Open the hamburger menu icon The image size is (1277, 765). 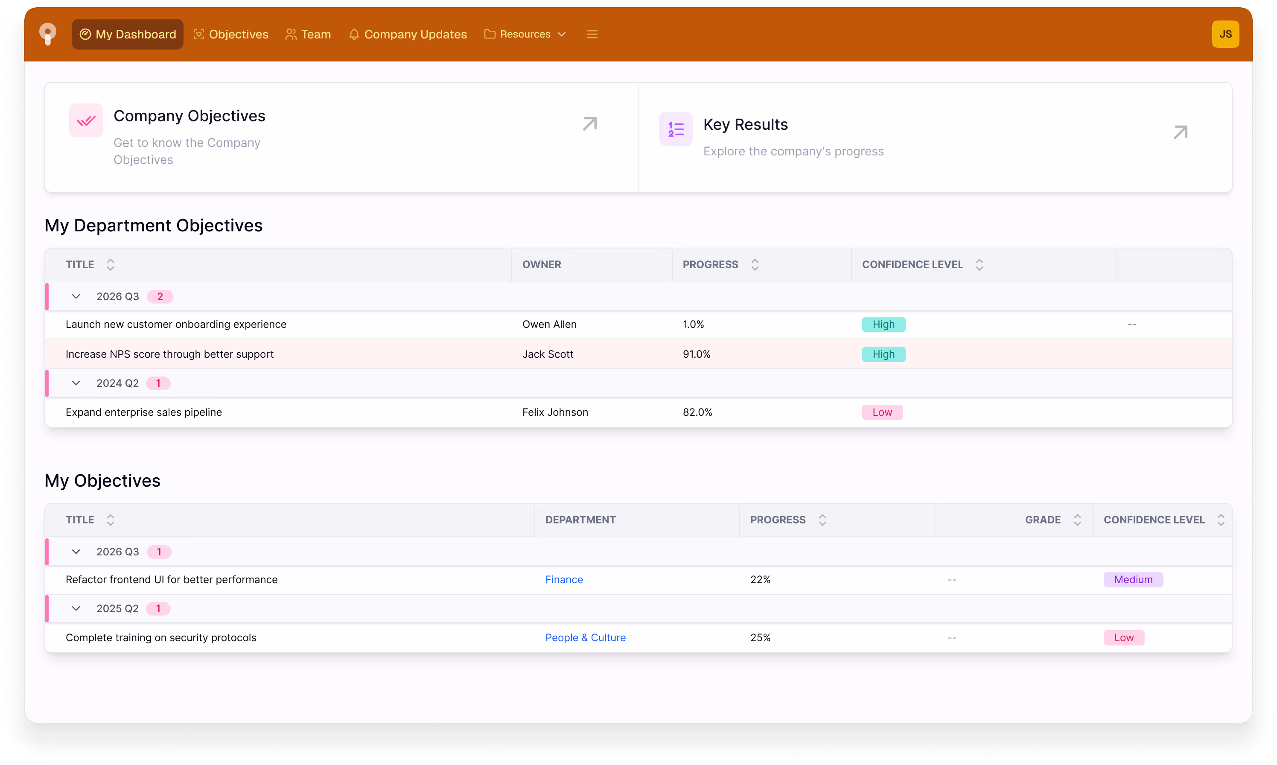[x=592, y=34]
